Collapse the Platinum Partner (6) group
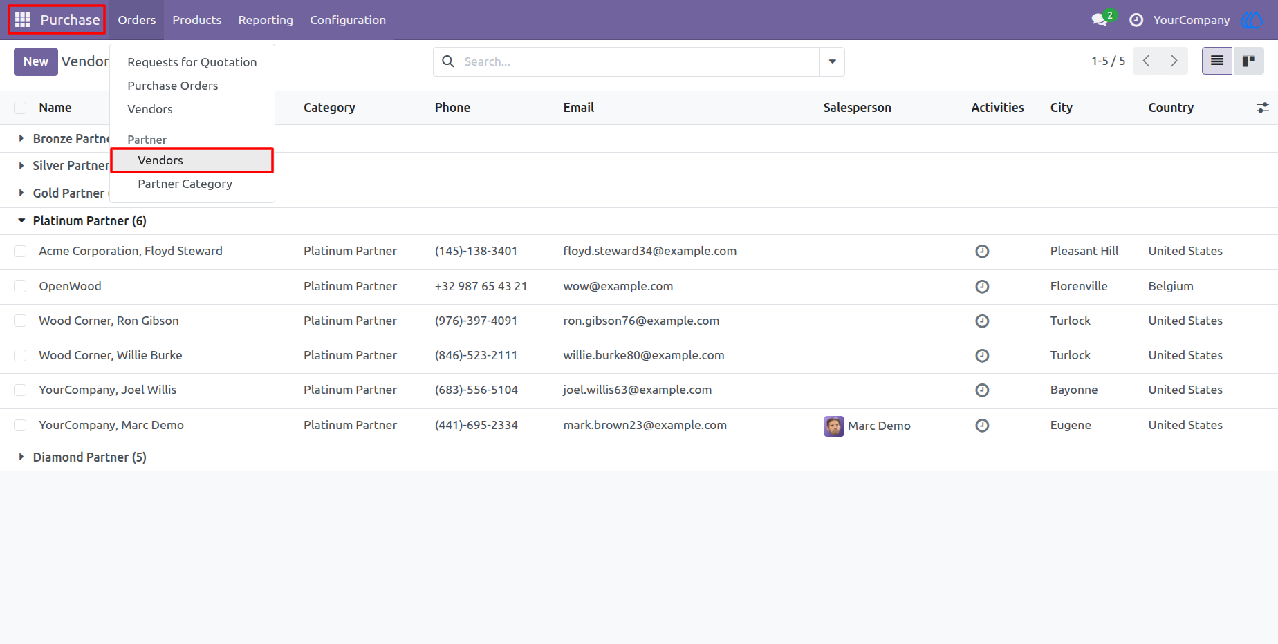 21,221
